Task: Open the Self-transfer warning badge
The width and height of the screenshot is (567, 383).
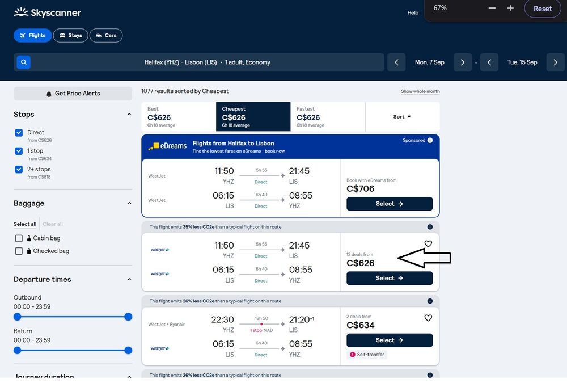Action: point(367,355)
